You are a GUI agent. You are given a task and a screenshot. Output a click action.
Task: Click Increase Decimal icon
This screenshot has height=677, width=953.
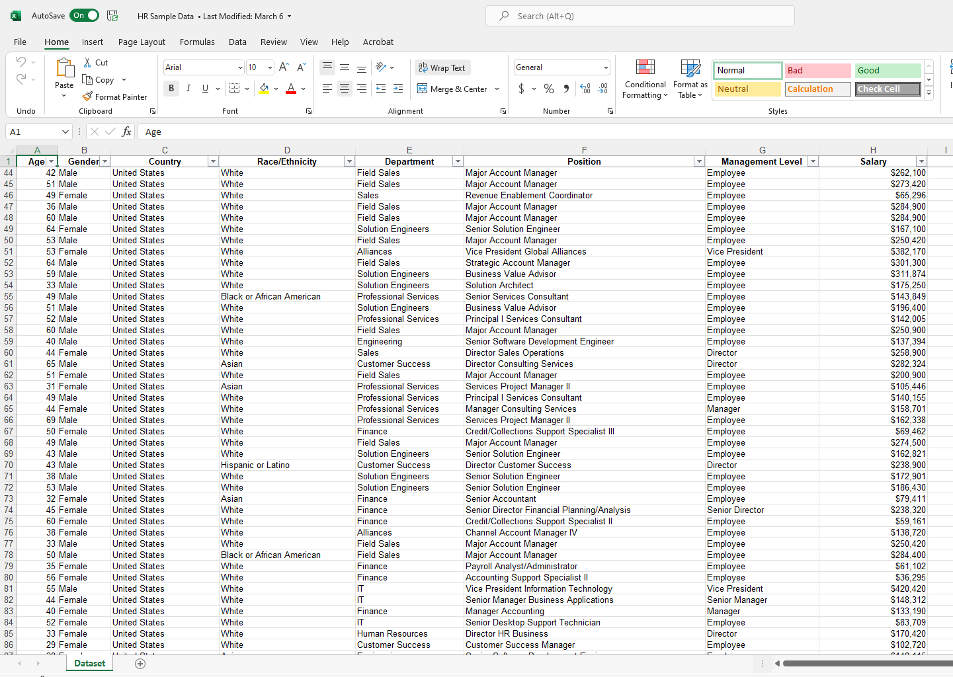coord(585,89)
